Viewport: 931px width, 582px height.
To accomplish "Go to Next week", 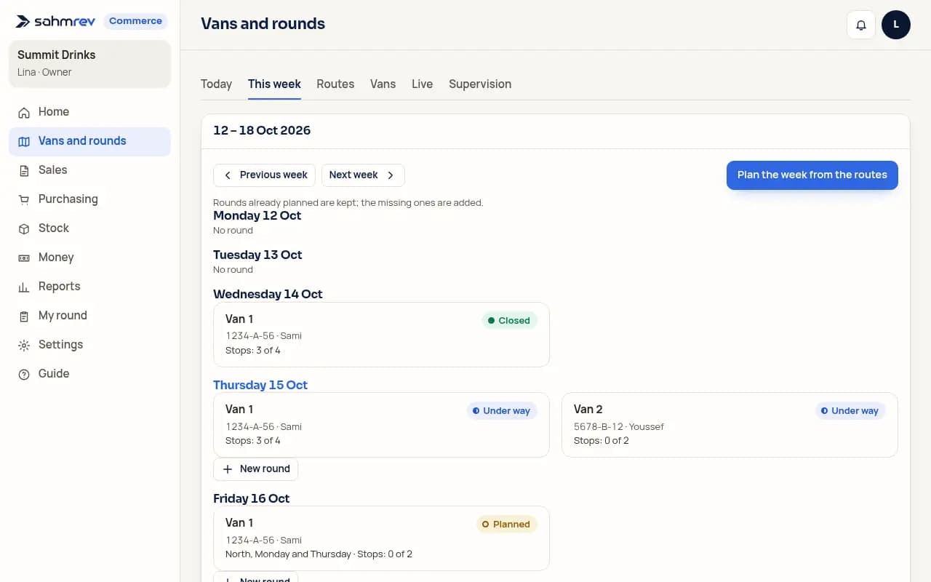I will pos(363,175).
